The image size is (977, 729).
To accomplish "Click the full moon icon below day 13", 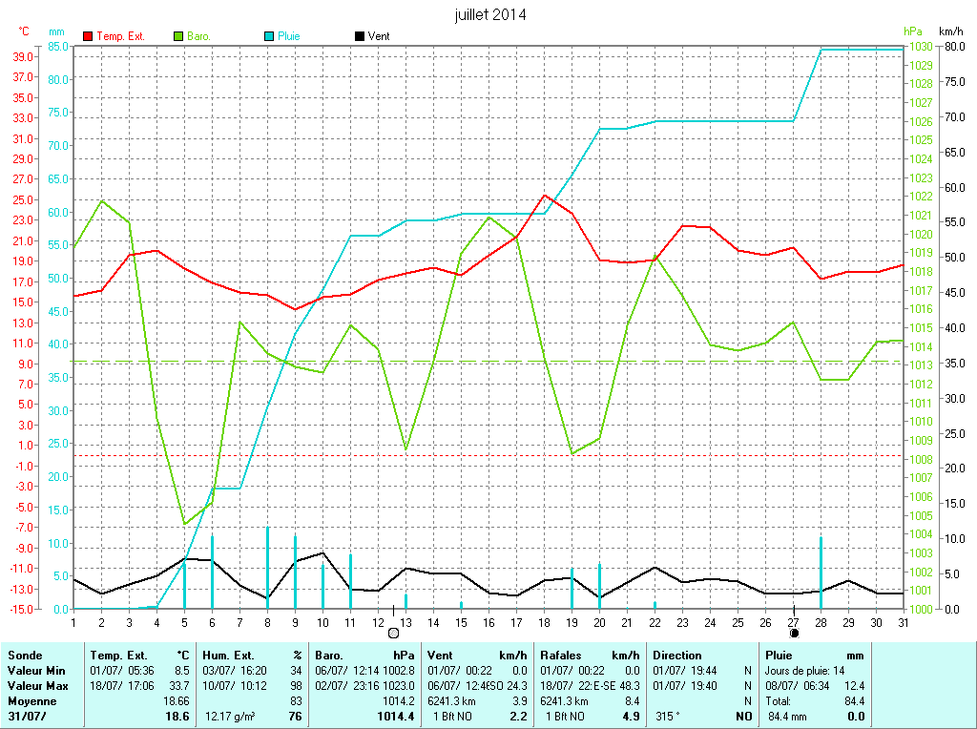I will [x=393, y=632].
